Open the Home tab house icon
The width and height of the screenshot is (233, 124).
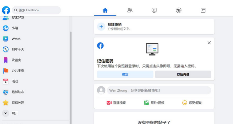coord(105,10)
